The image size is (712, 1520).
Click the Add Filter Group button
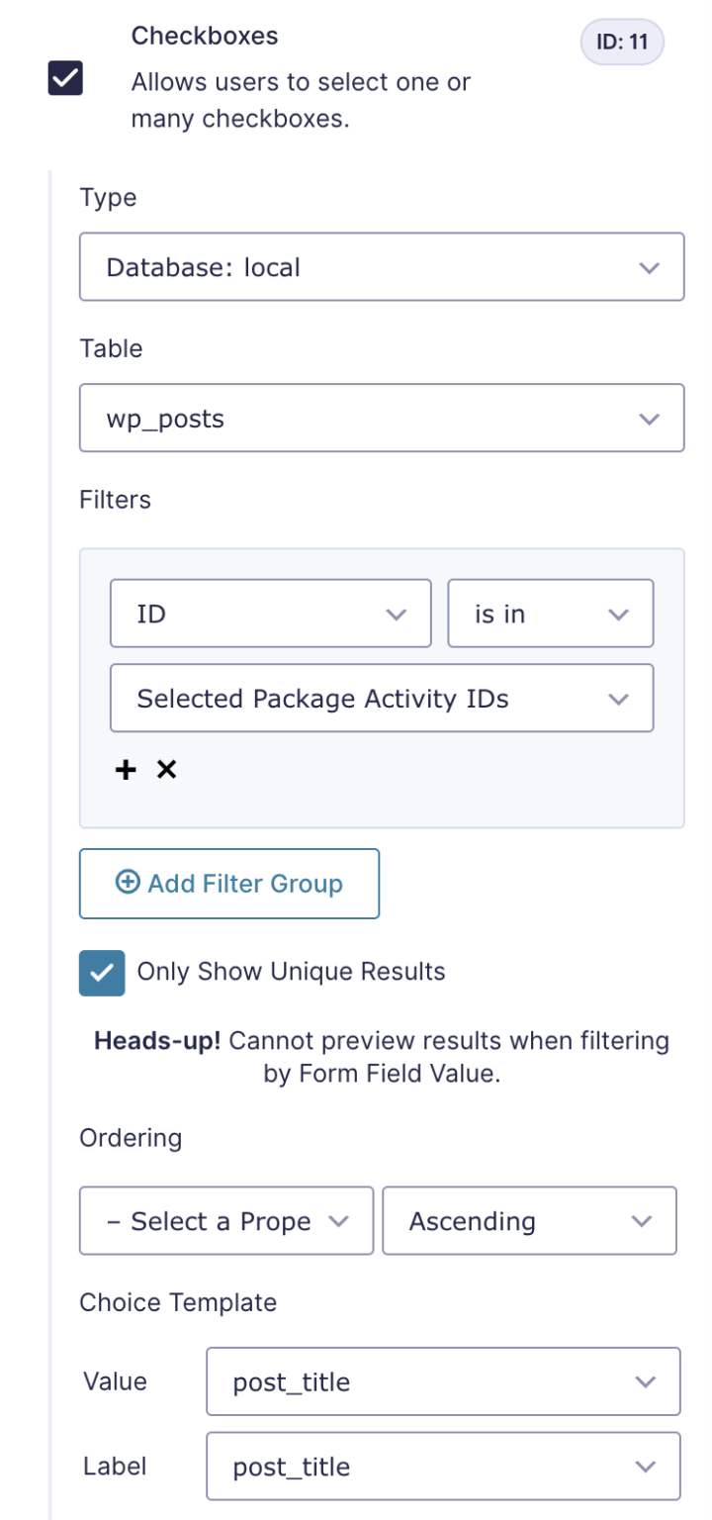pyautogui.click(x=228, y=883)
